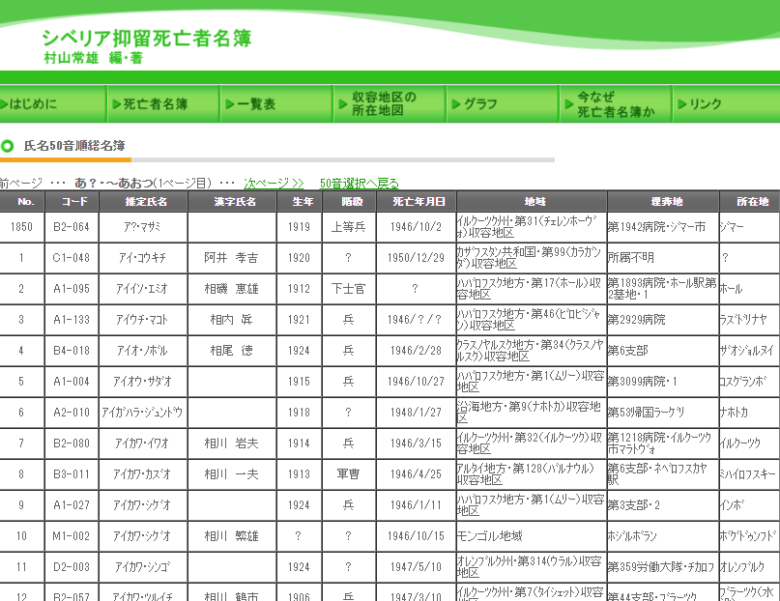The image size is (780, 601).
Task: Go to 次ページ>> link
Action: point(274,184)
